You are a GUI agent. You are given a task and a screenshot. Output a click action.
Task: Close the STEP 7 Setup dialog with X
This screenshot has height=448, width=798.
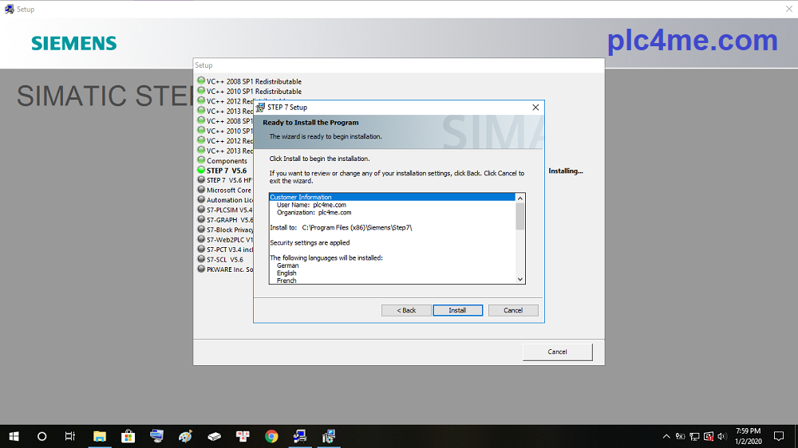[x=535, y=108]
